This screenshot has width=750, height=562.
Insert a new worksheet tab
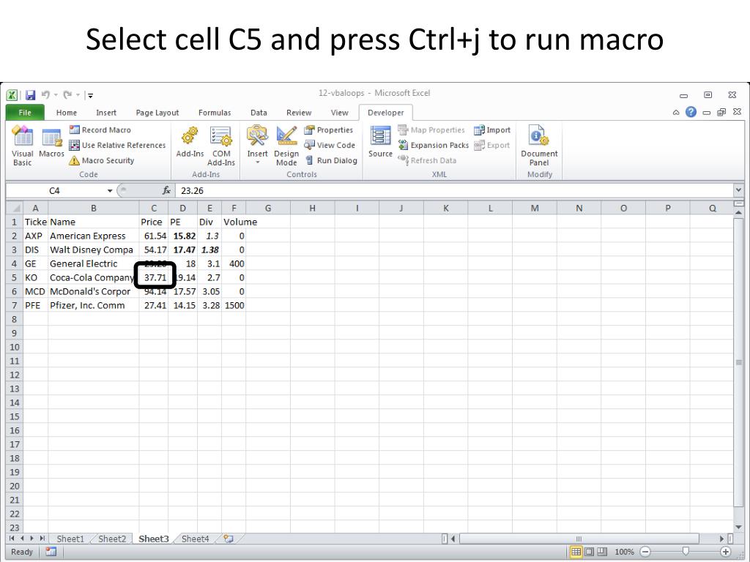point(229,539)
